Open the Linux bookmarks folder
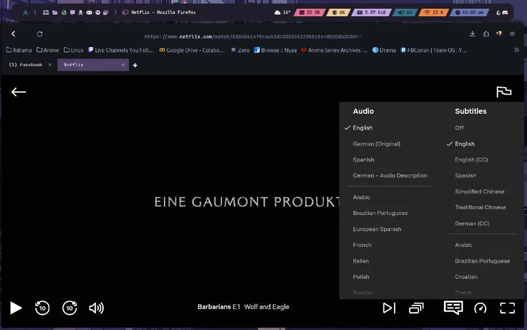 click(x=74, y=50)
